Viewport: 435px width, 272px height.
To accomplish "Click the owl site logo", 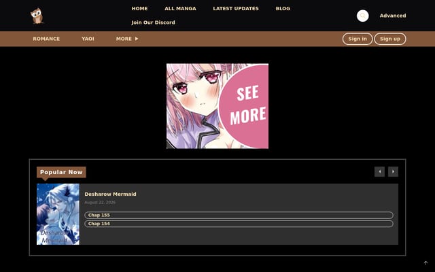I will 37,16.
